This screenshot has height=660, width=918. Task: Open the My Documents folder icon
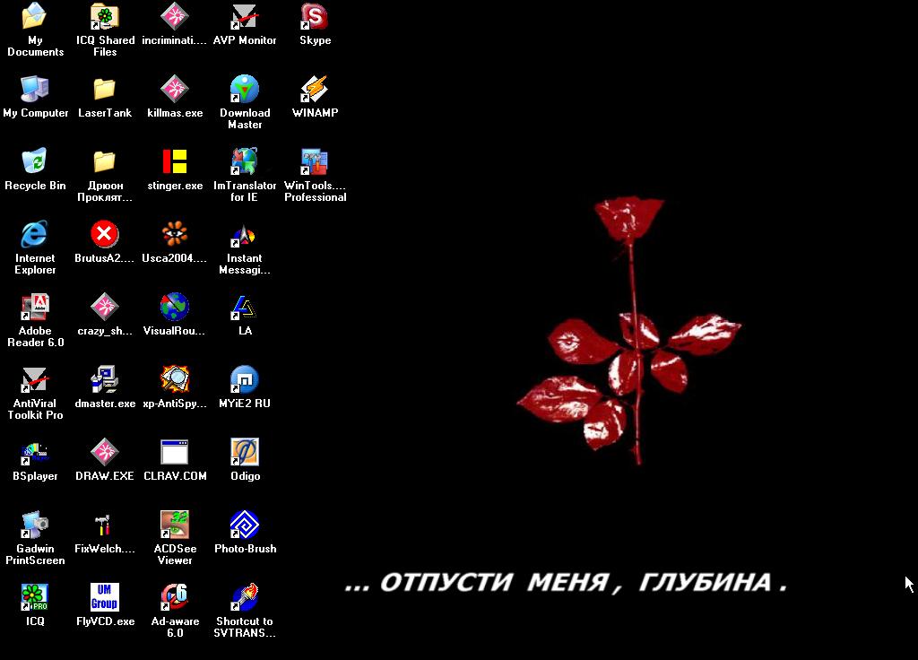pos(35,16)
